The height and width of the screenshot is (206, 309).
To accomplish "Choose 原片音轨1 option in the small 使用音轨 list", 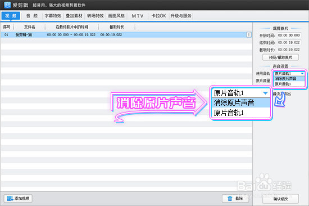I will [289, 84].
